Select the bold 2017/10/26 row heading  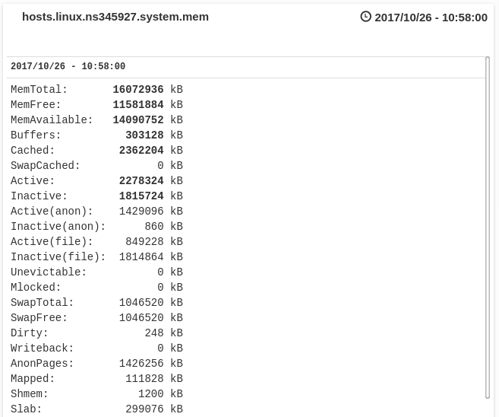pyautogui.click(x=68, y=67)
